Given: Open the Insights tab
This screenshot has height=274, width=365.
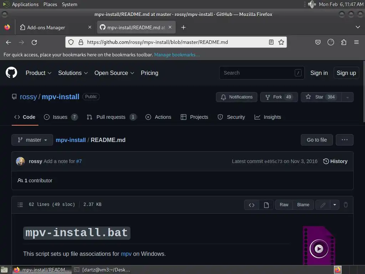Looking at the screenshot, I should coord(268,117).
